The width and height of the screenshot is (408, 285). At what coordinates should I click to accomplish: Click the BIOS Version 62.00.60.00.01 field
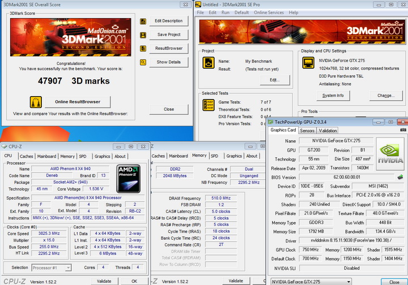coord(347,177)
